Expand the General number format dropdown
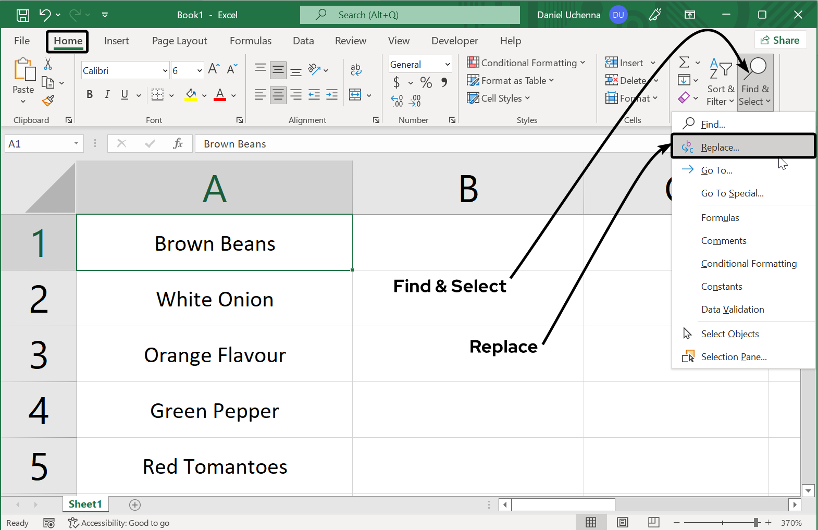Viewport: 818px width, 530px height. click(x=447, y=64)
